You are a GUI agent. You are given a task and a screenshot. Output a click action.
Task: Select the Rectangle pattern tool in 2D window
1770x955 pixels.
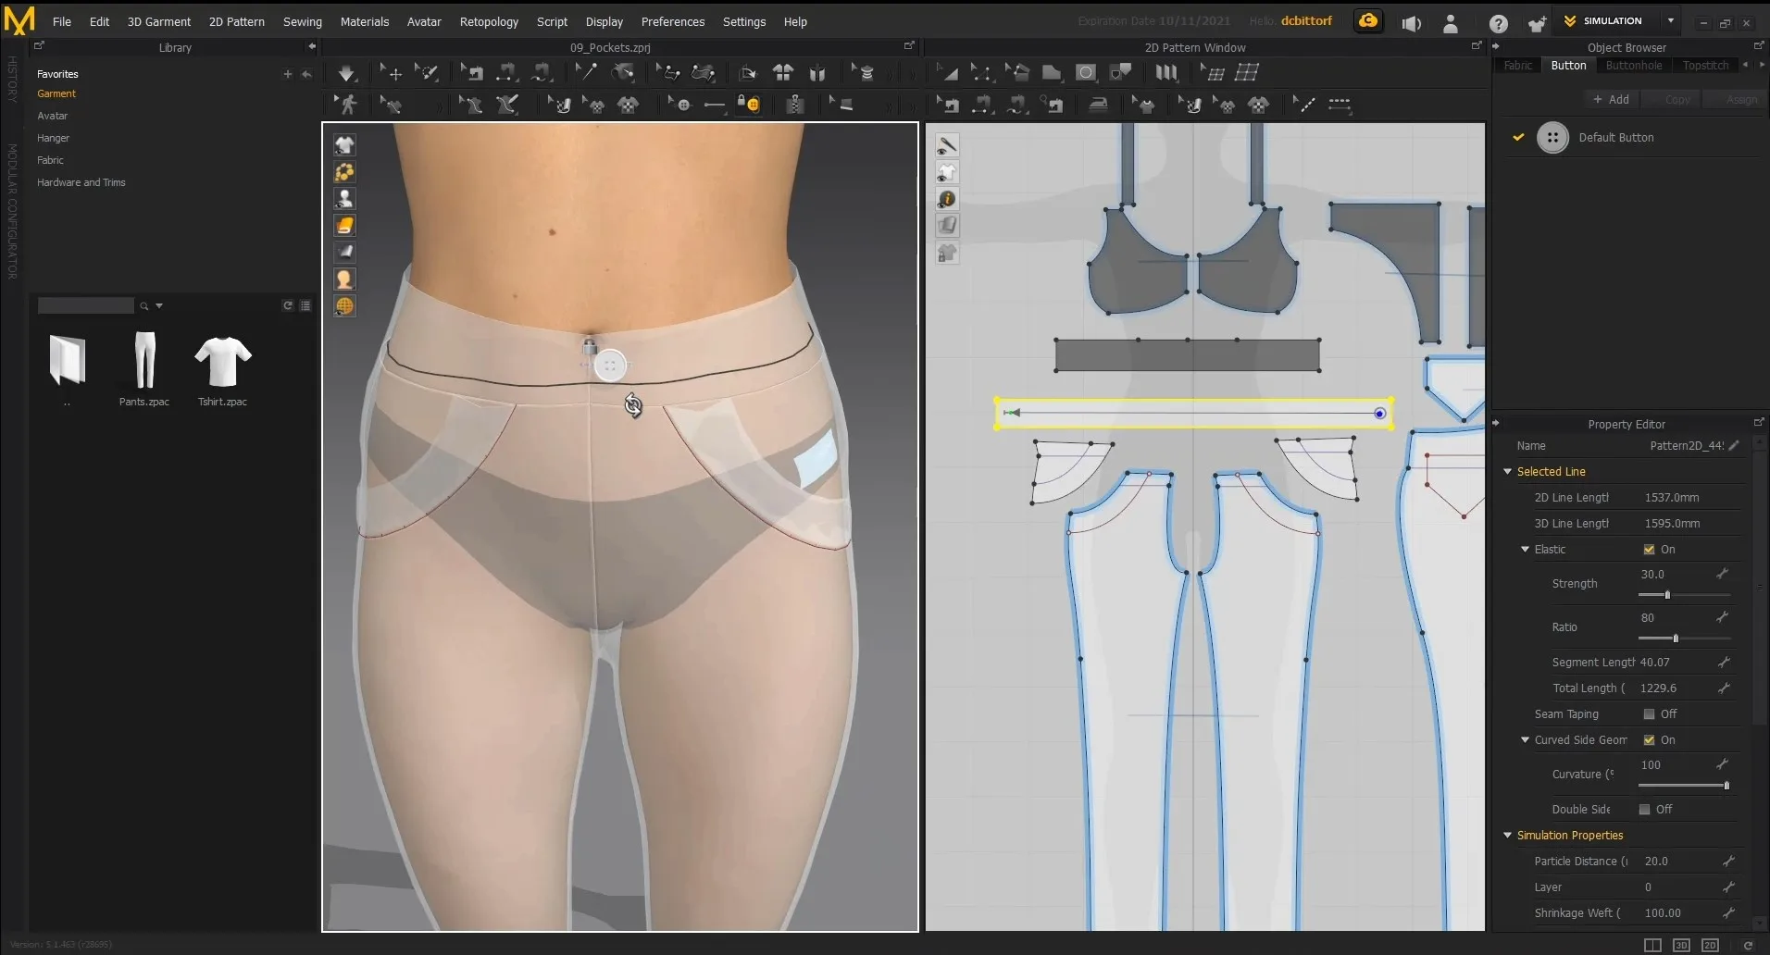point(1086,72)
